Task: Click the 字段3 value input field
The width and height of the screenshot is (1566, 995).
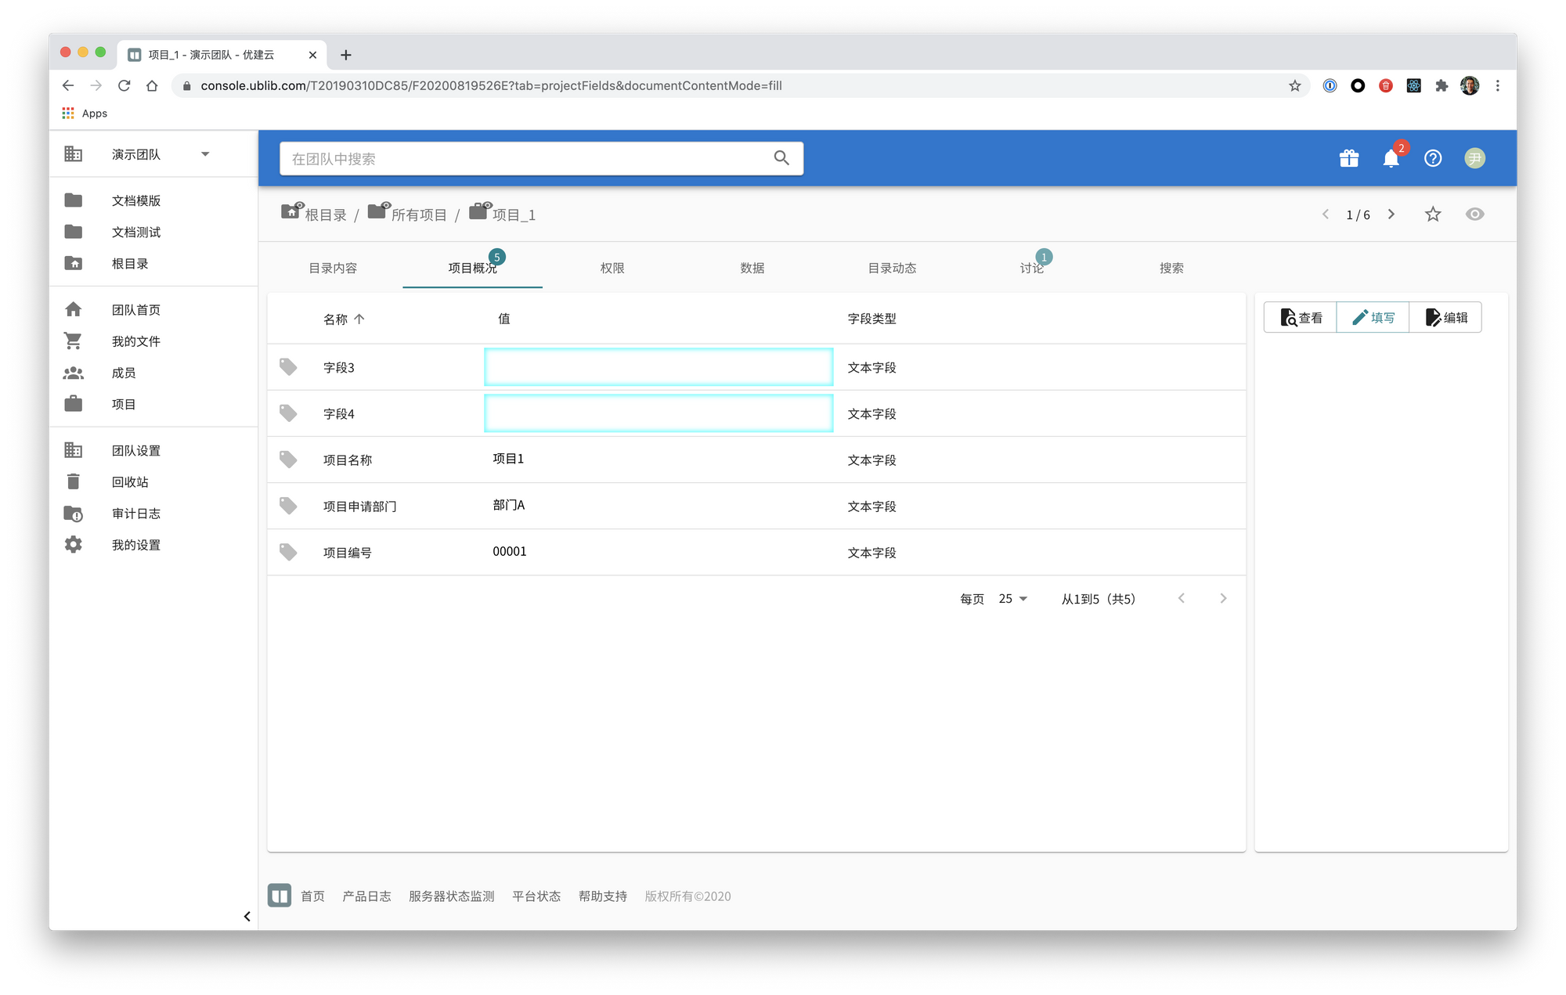Action: click(x=658, y=367)
